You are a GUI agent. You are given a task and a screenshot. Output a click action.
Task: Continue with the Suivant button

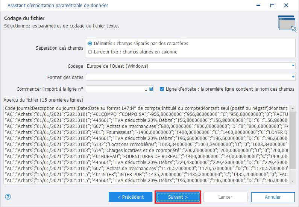click(x=178, y=197)
